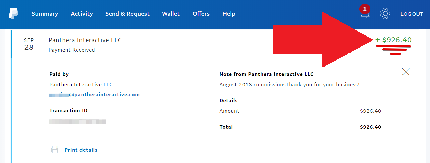Open account settings gear

coord(385,14)
